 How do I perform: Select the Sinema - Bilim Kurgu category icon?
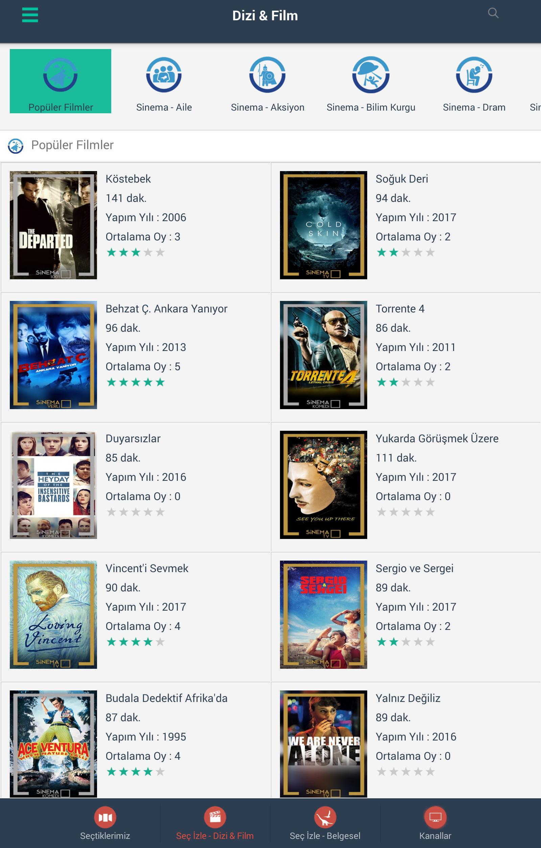point(371,75)
